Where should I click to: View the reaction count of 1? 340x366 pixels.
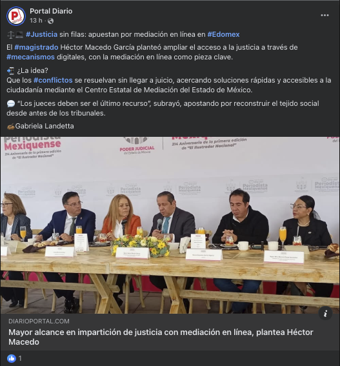click(x=20, y=358)
